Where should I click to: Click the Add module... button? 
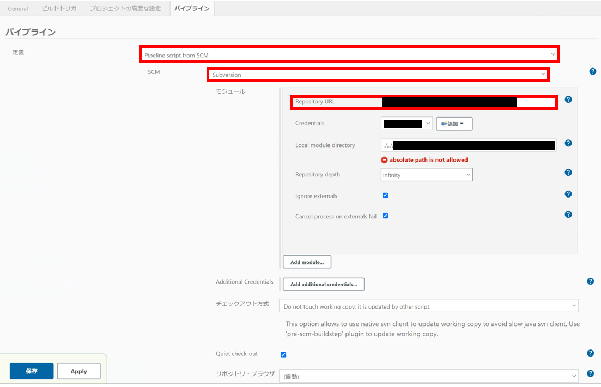coord(307,262)
